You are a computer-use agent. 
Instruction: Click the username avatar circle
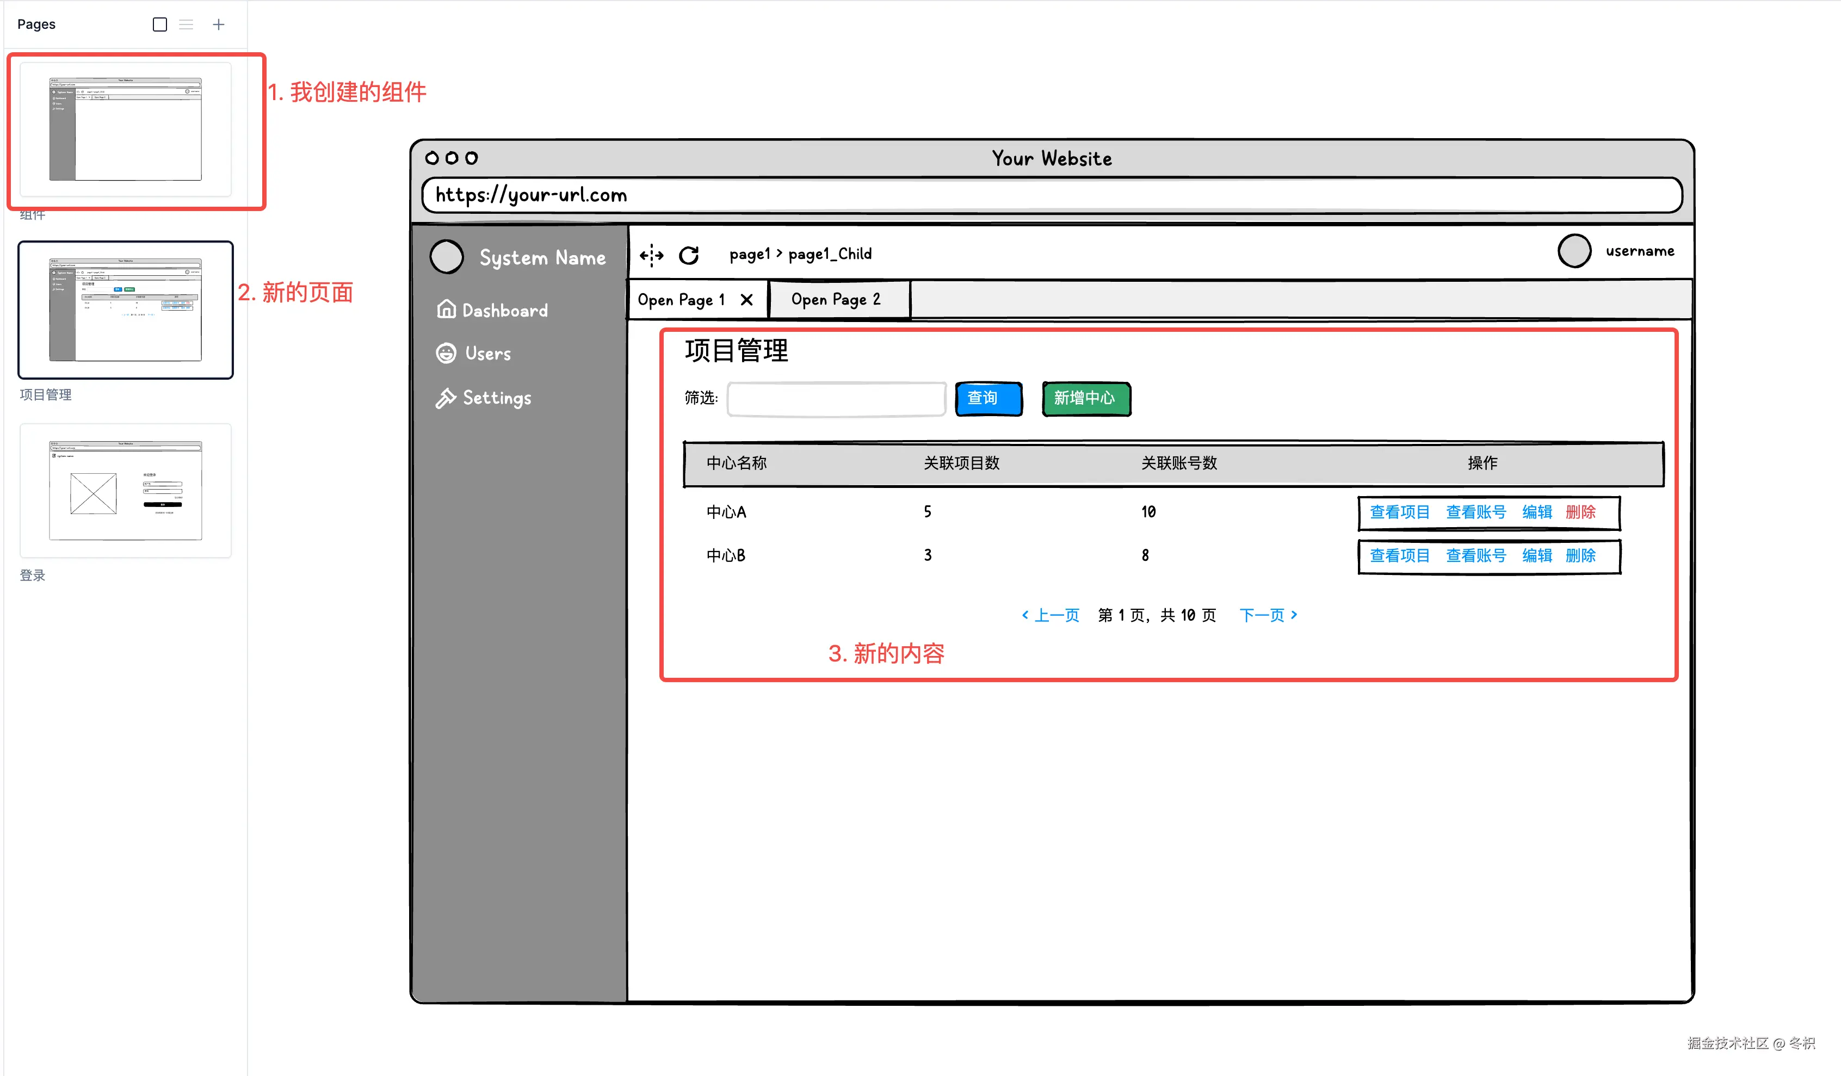point(1574,251)
